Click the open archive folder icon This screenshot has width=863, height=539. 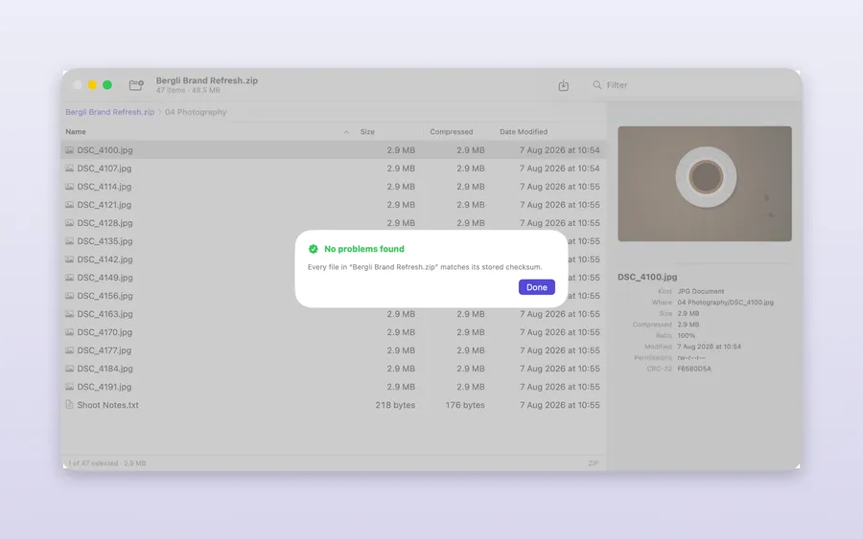point(136,85)
